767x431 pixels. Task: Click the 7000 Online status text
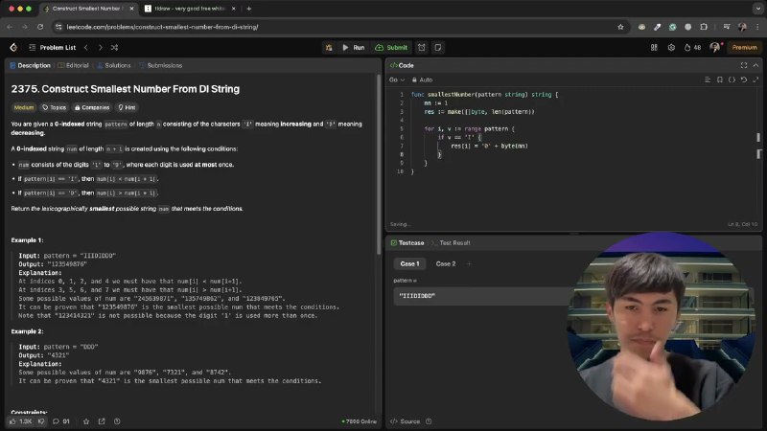tap(359, 421)
